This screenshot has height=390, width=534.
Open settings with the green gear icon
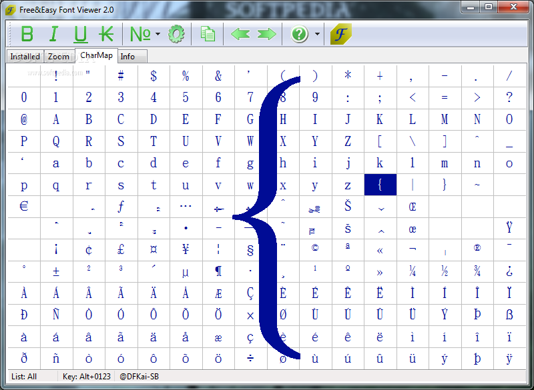176,34
